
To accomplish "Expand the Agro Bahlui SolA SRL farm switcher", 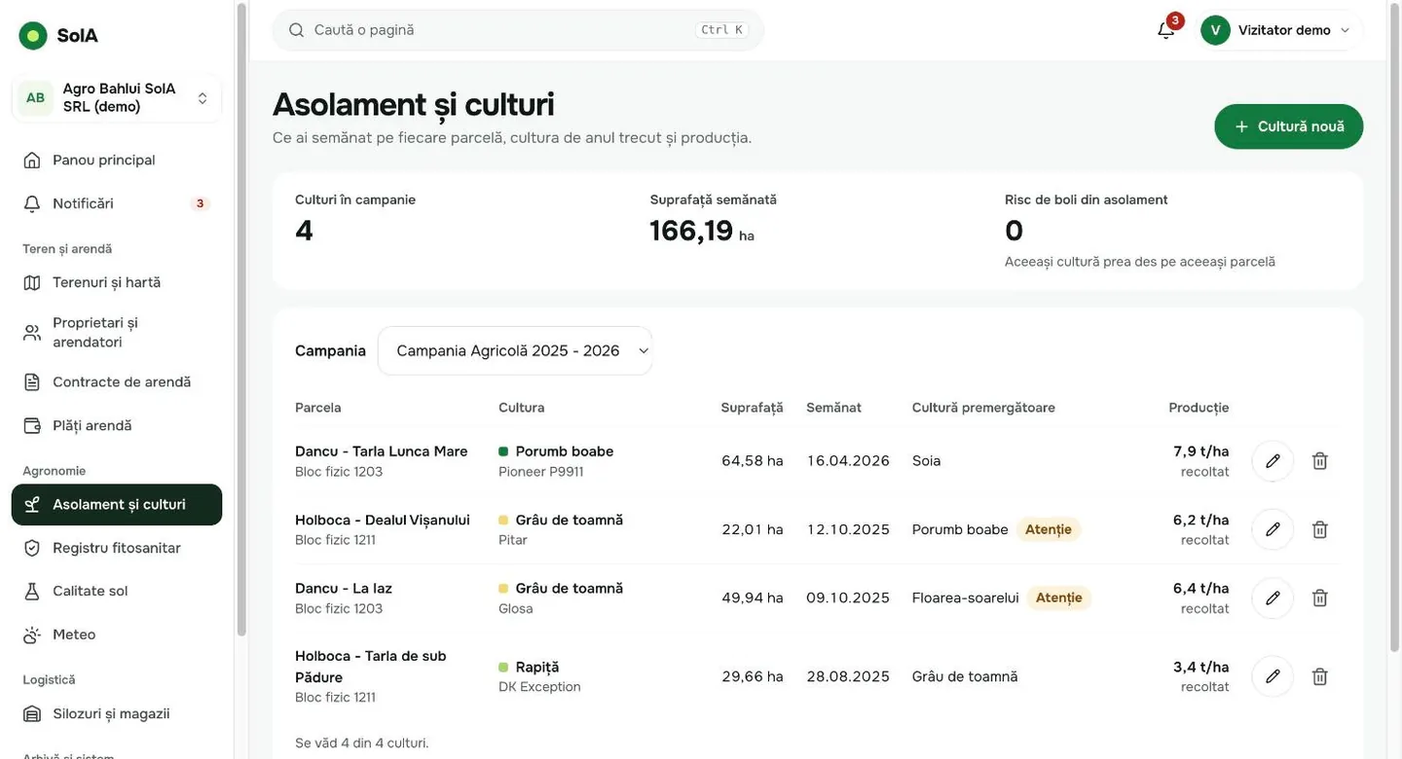I will click(117, 97).
